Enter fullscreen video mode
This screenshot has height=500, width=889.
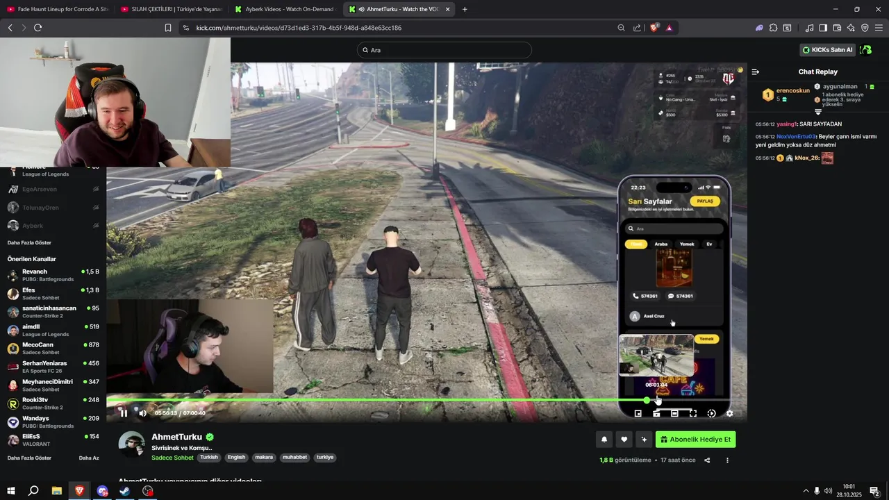point(692,413)
